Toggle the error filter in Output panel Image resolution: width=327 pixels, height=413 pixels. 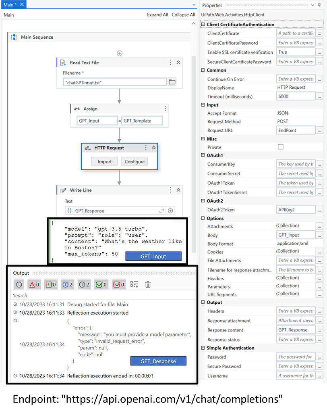[34, 284]
